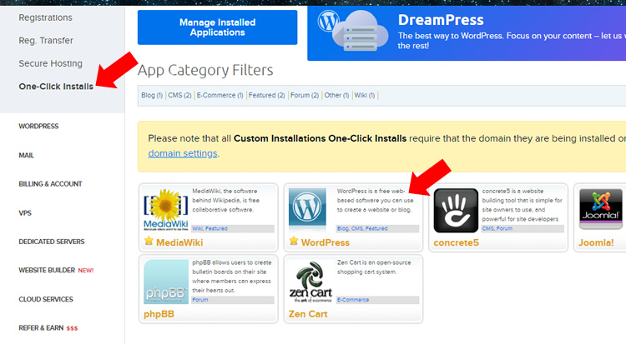Open the domain settings link
The height and width of the screenshot is (344, 626).
183,153
